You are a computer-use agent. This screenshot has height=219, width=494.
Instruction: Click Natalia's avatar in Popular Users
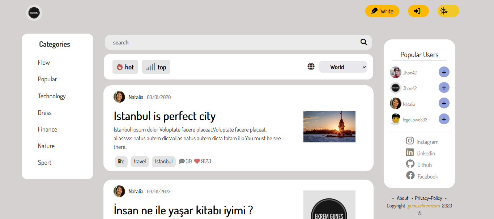point(396,103)
